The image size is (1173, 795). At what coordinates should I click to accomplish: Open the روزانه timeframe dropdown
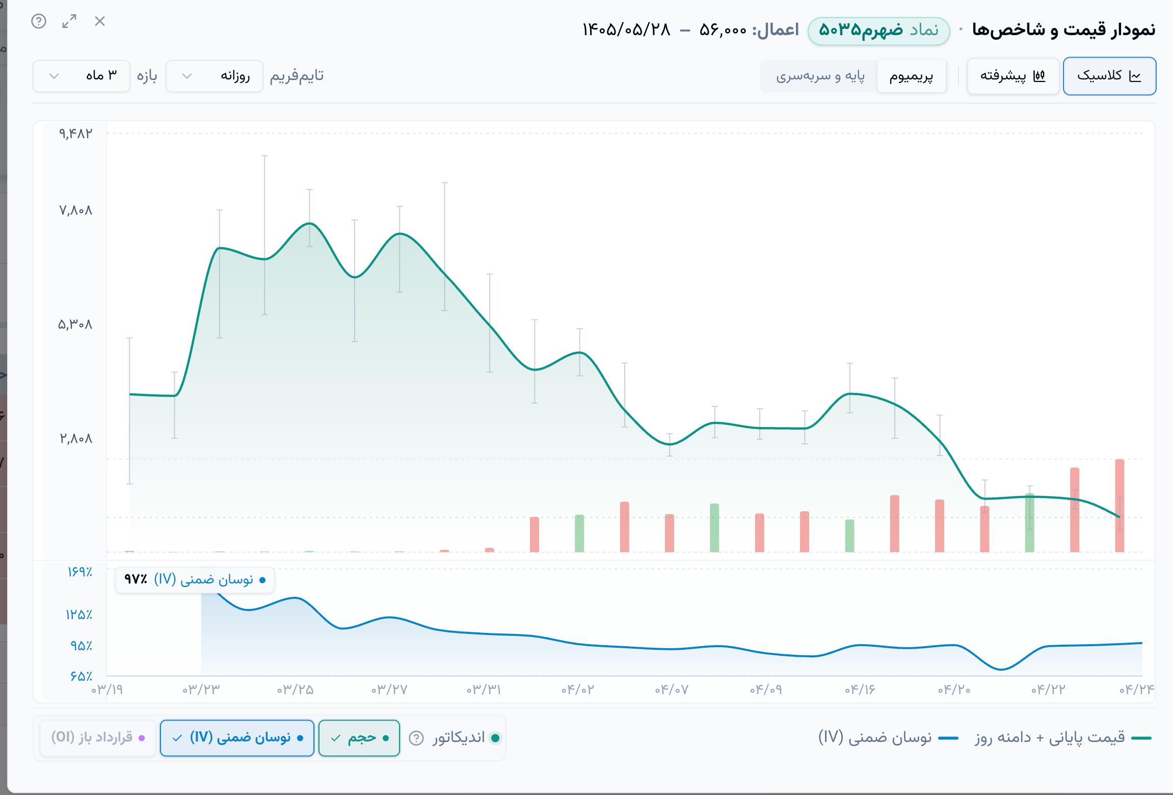click(215, 76)
